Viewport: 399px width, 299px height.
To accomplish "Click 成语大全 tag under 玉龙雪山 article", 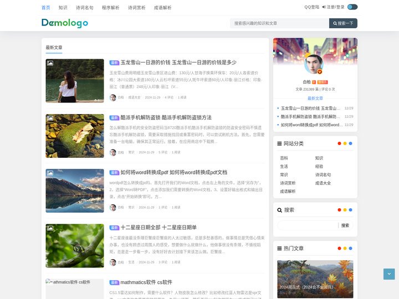I will pos(134,97).
